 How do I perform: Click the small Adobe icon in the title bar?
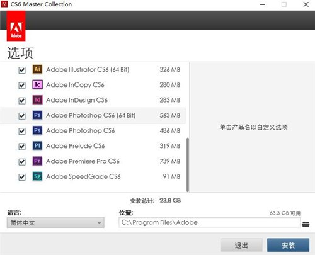4,4
